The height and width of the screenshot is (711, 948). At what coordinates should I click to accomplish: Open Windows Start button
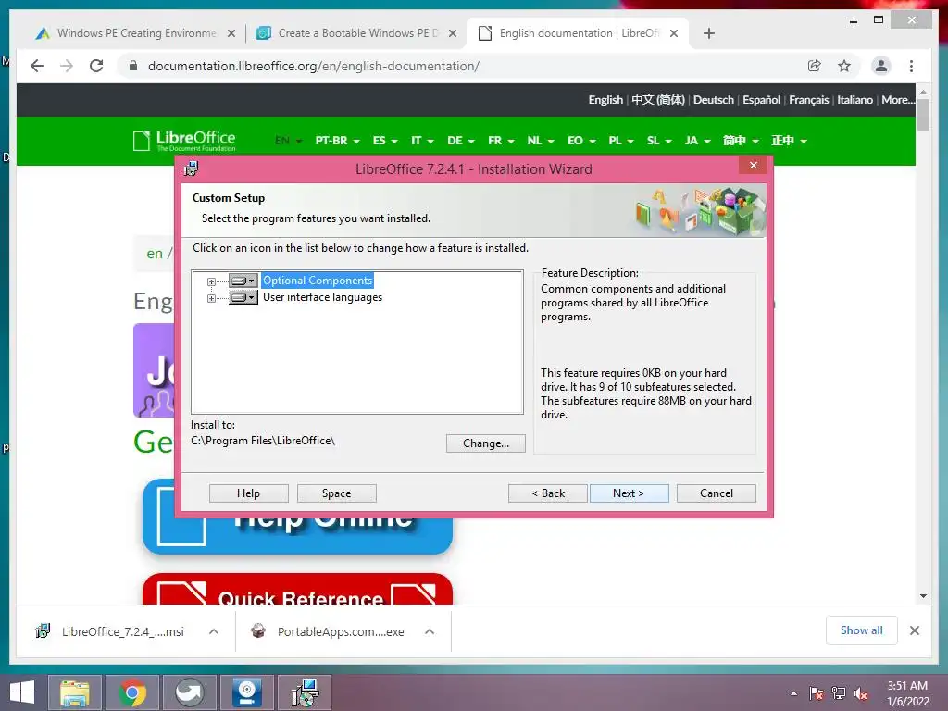point(22,692)
